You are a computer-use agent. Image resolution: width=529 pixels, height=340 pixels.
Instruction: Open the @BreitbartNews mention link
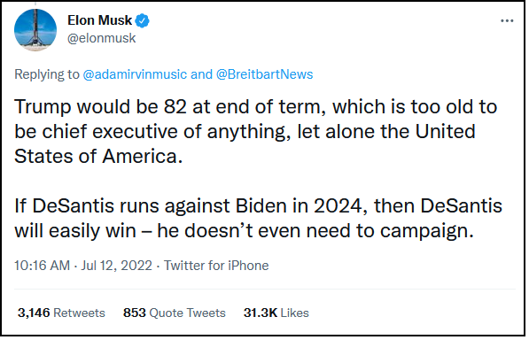pyautogui.click(x=264, y=74)
